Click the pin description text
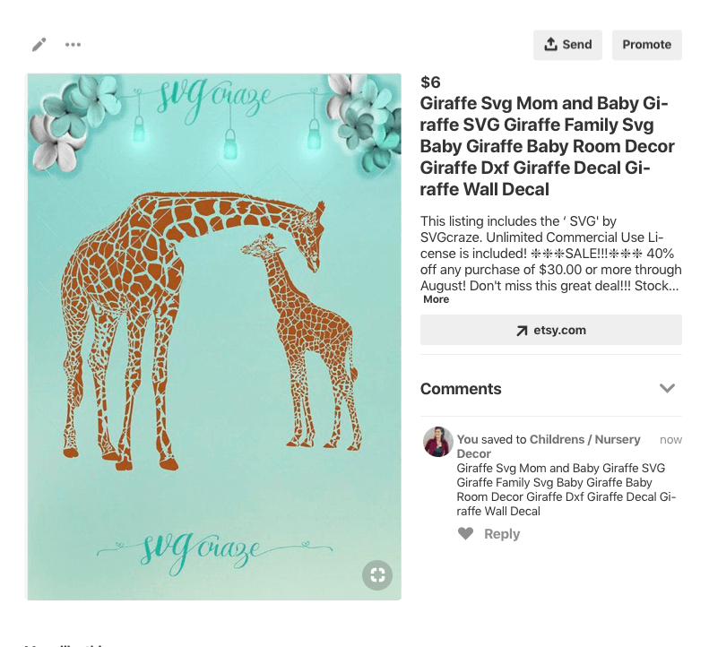 [550, 254]
